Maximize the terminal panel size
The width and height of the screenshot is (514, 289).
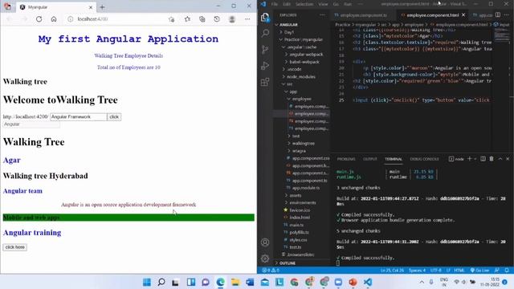500,159
